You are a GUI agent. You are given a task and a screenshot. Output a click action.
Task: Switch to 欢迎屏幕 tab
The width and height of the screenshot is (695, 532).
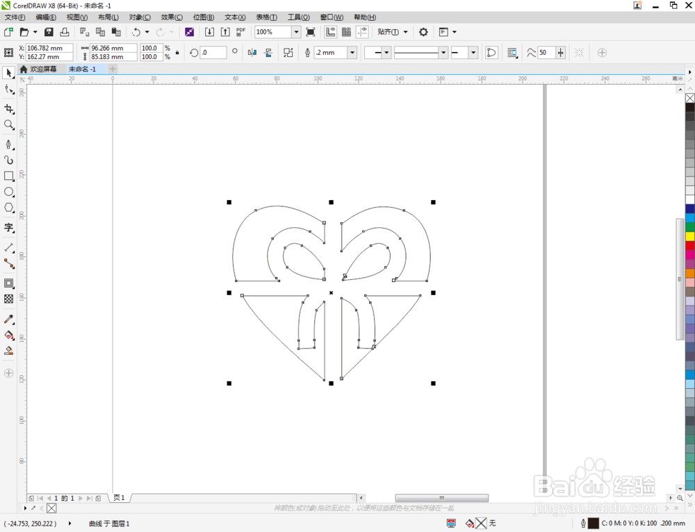(x=38, y=69)
